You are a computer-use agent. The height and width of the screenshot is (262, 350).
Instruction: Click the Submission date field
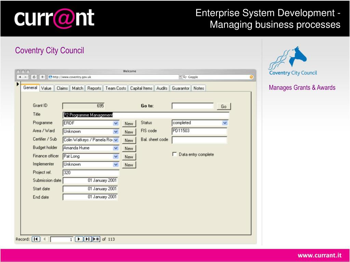(90, 180)
